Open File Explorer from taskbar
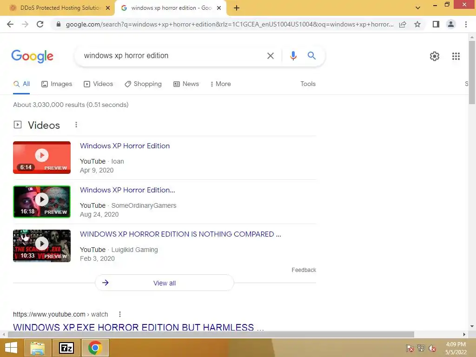 click(37, 348)
